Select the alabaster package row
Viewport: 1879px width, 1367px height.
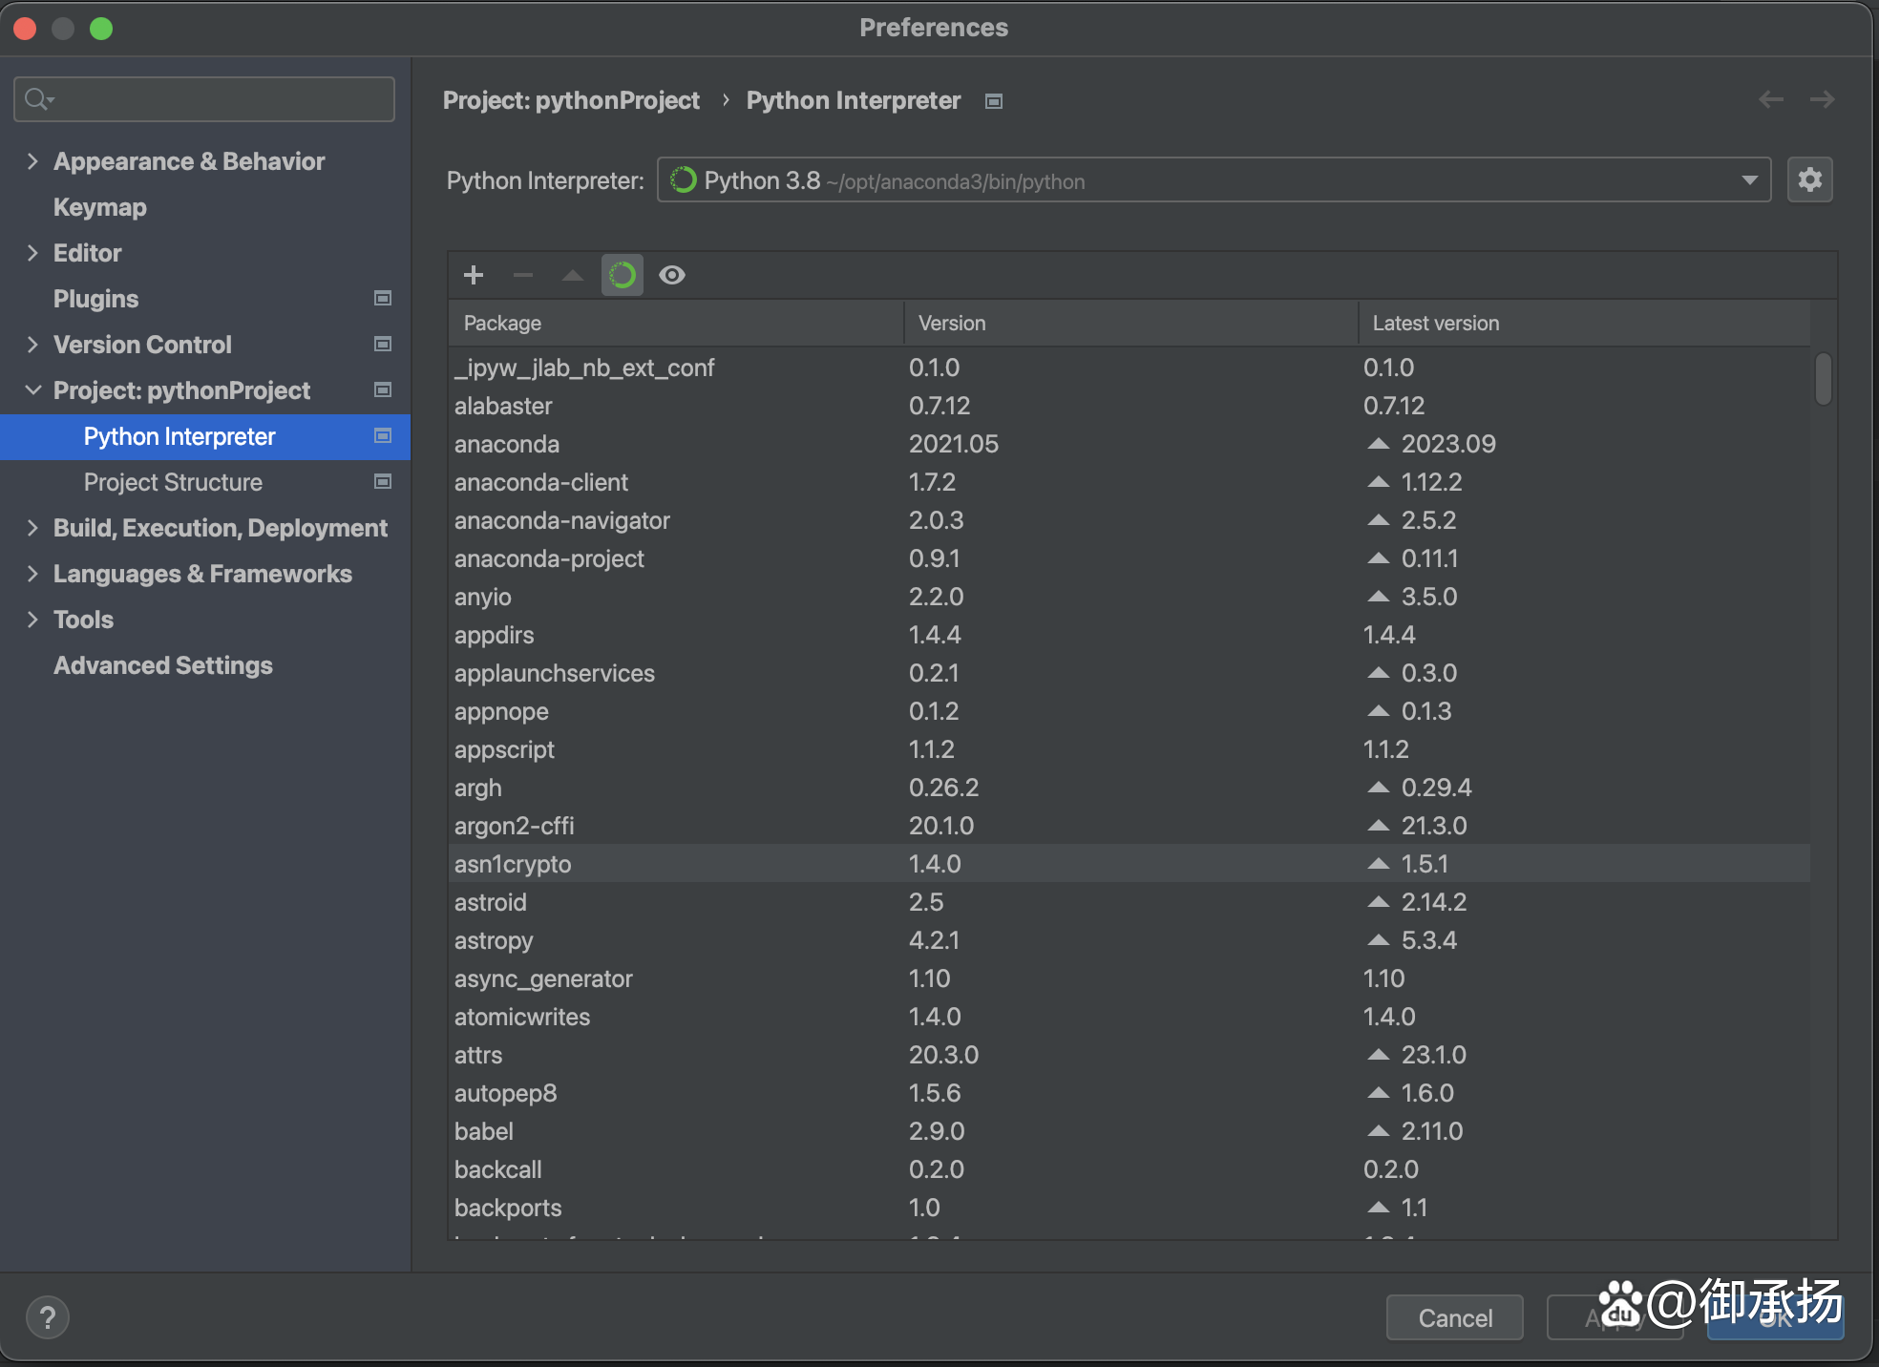(1130, 406)
